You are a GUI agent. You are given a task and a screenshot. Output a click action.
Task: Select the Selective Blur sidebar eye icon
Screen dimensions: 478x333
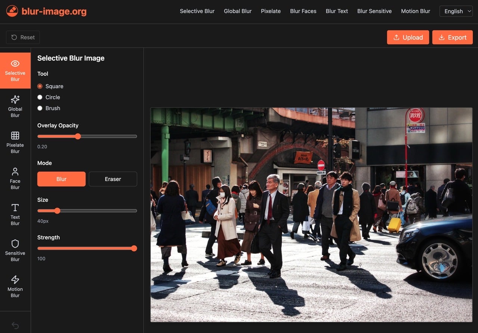click(x=15, y=63)
